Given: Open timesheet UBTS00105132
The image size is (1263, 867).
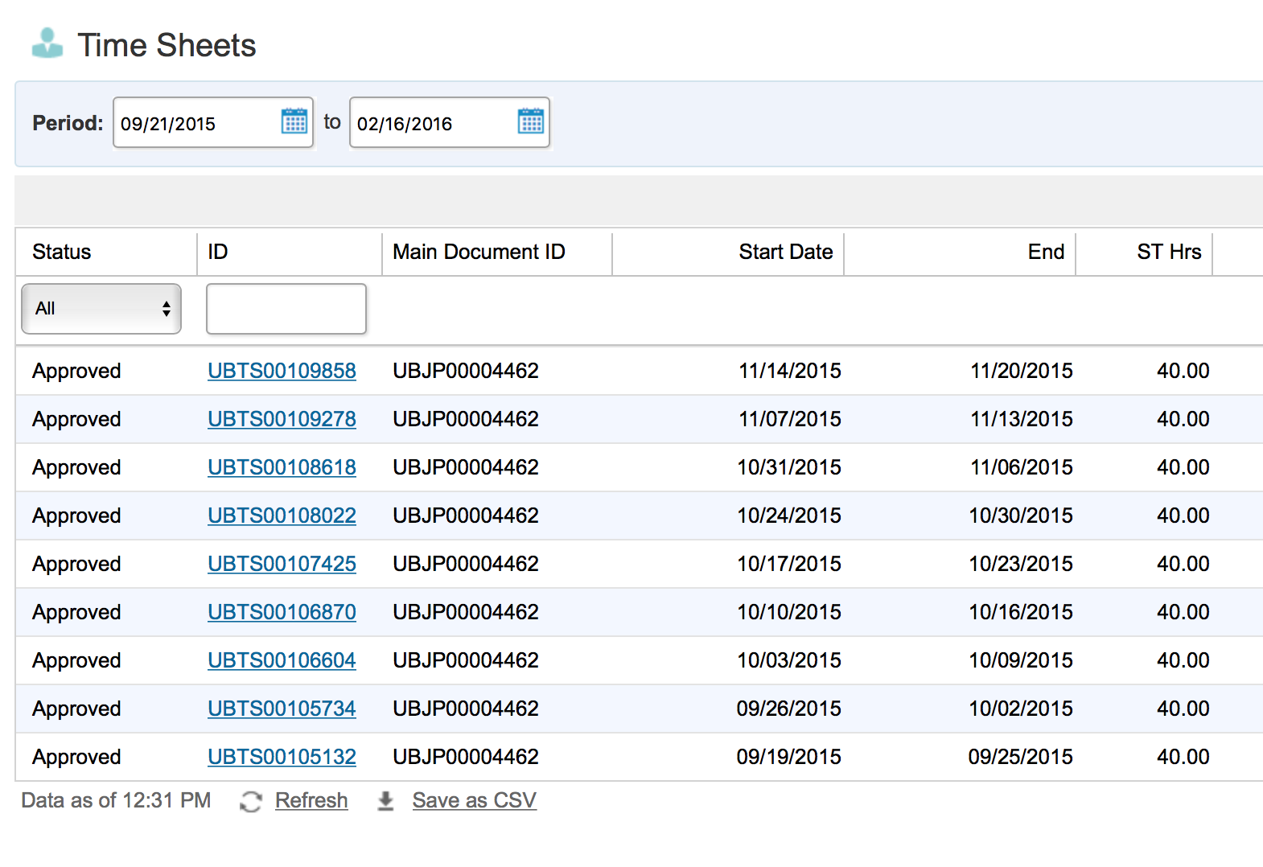Looking at the screenshot, I should pyautogui.click(x=282, y=757).
